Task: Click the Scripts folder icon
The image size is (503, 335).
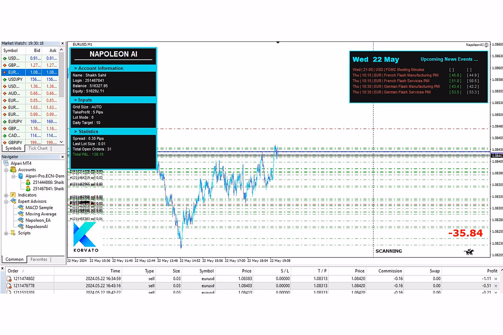Action: 13,233
